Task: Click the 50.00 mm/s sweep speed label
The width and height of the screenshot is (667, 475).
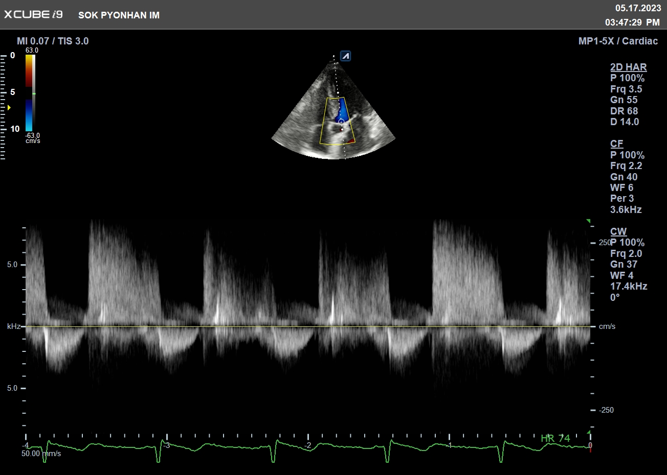Action: click(x=41, y=454)
